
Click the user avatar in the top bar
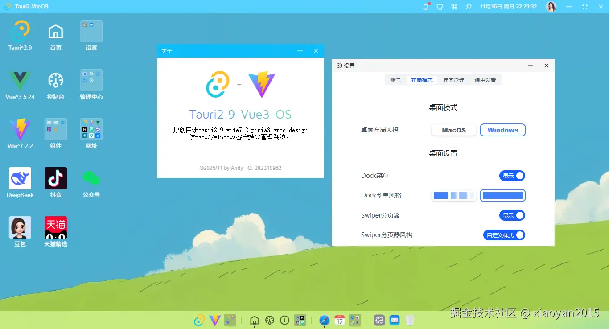pyautogui.click(x=551, y=6)
